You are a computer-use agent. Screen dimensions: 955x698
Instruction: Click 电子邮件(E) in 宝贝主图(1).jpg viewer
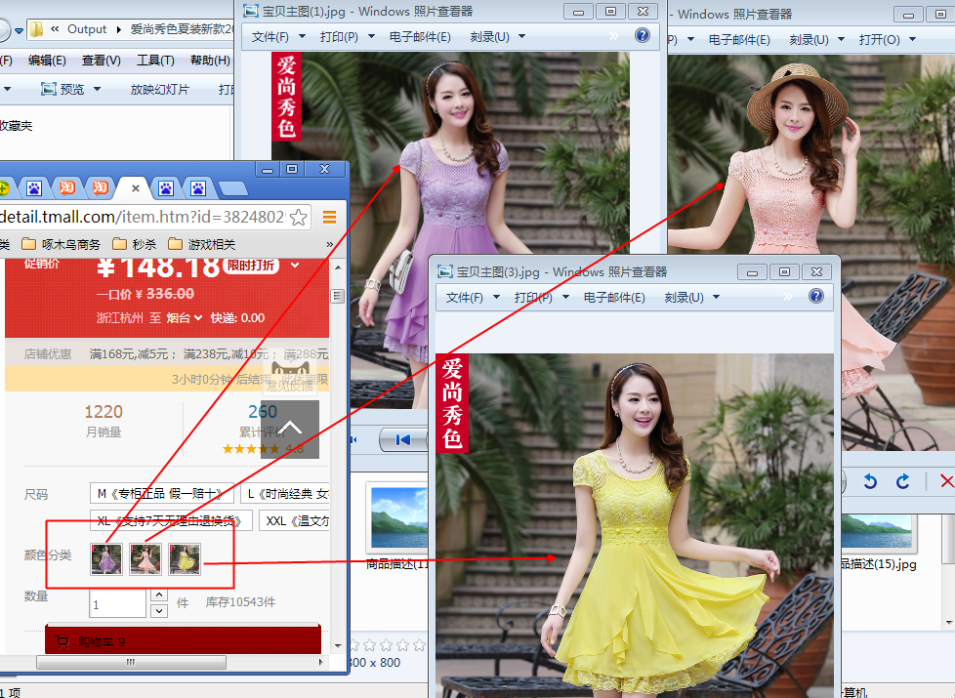pos(420,36)
